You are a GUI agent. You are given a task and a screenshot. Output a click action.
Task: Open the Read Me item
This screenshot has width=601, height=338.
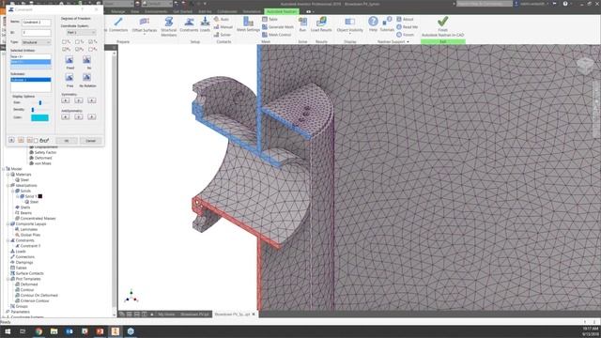(x=407, y=27)
